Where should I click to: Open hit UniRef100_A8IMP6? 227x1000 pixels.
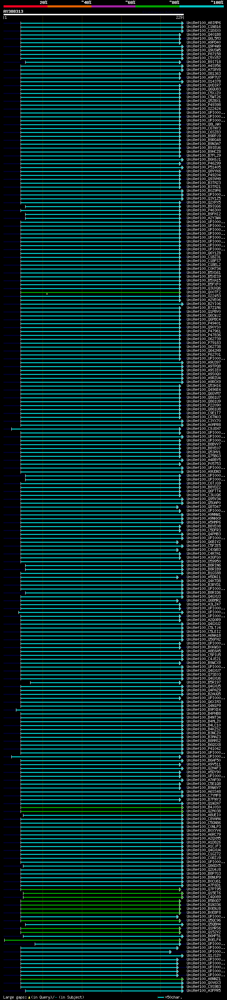pyautogui.click(x=203, y=23)
